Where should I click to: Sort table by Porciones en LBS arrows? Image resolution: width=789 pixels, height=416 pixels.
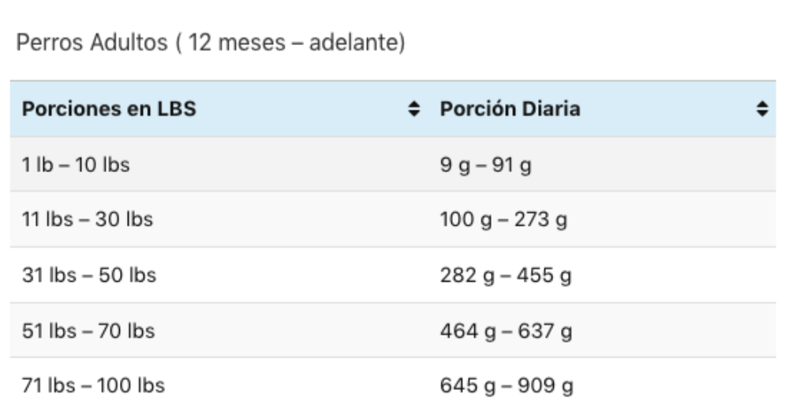(x=413, y=109)
